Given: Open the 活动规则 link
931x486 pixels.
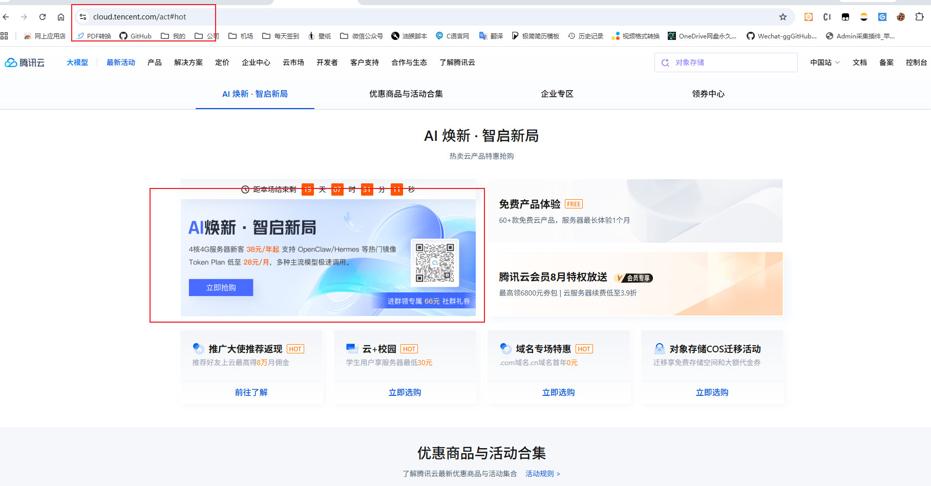Looking at the screenshot, I should (543, 474).
